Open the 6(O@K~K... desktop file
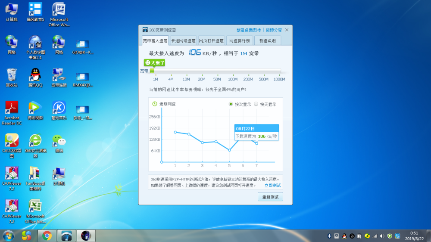431x242 pixels. pyautogui.click(x=82, y=47)
